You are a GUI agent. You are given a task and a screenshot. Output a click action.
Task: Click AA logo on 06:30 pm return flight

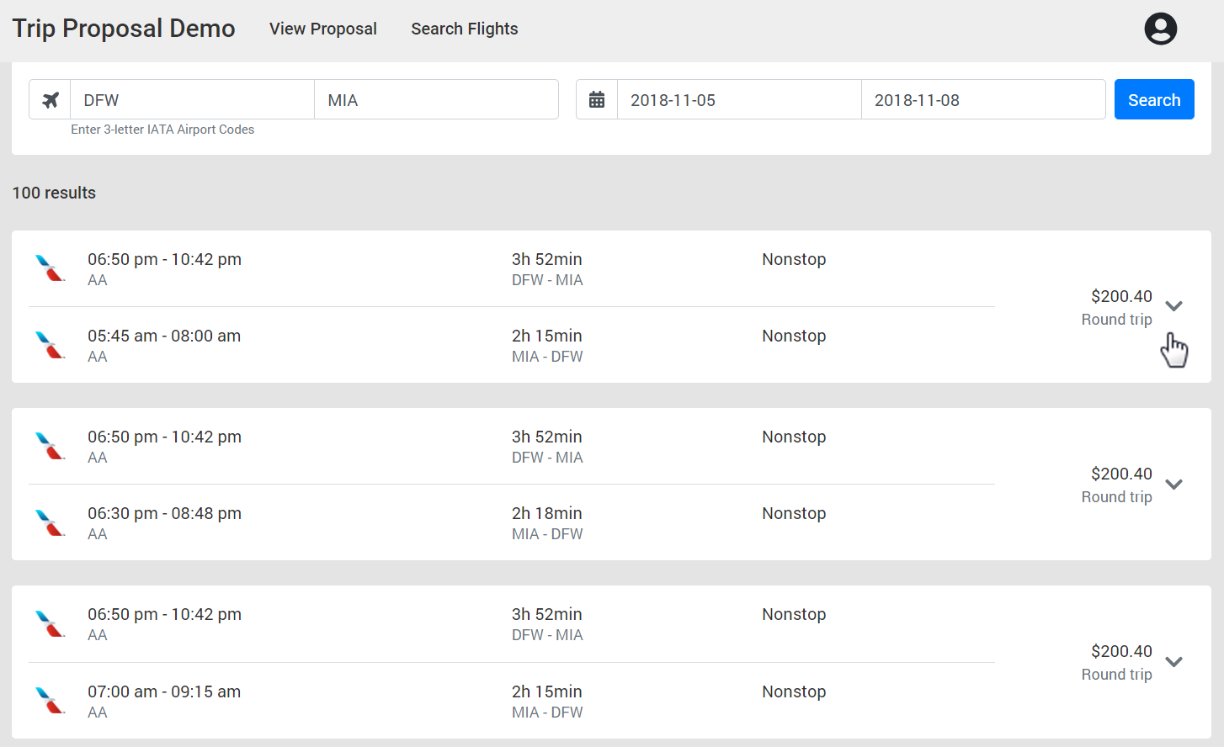(x=51, y=522)
